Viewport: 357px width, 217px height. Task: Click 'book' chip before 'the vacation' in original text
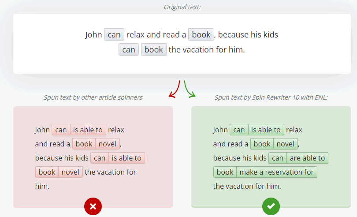[153, 50]
